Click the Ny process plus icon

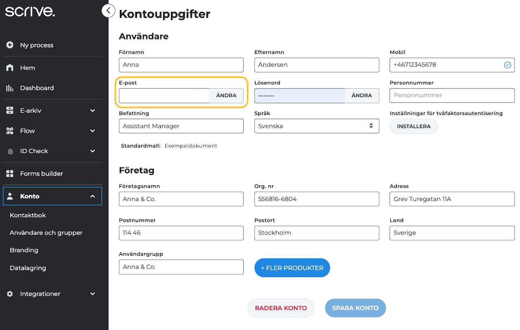[10, 45]
